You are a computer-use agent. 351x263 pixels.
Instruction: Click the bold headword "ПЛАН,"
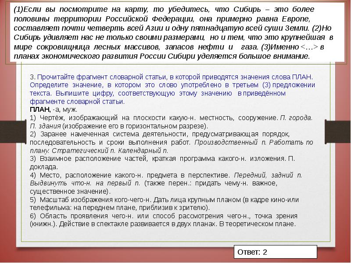point(40,109)
